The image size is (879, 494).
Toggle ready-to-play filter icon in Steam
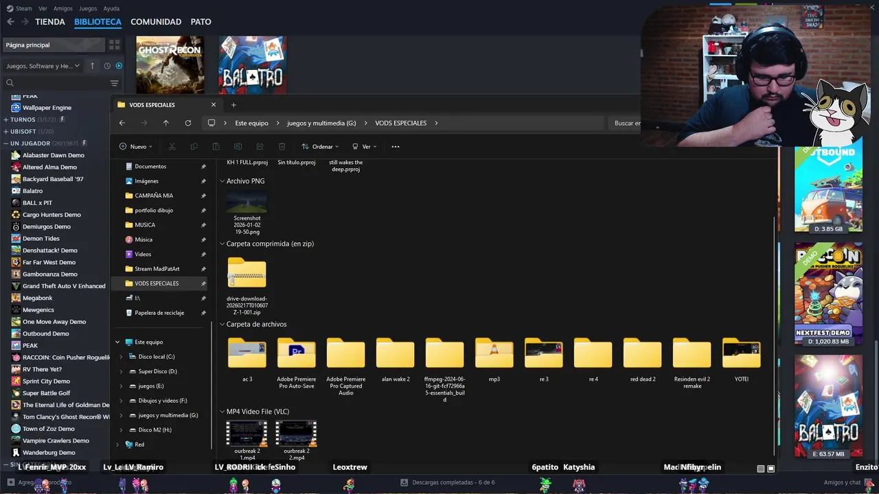pos(119,66)
